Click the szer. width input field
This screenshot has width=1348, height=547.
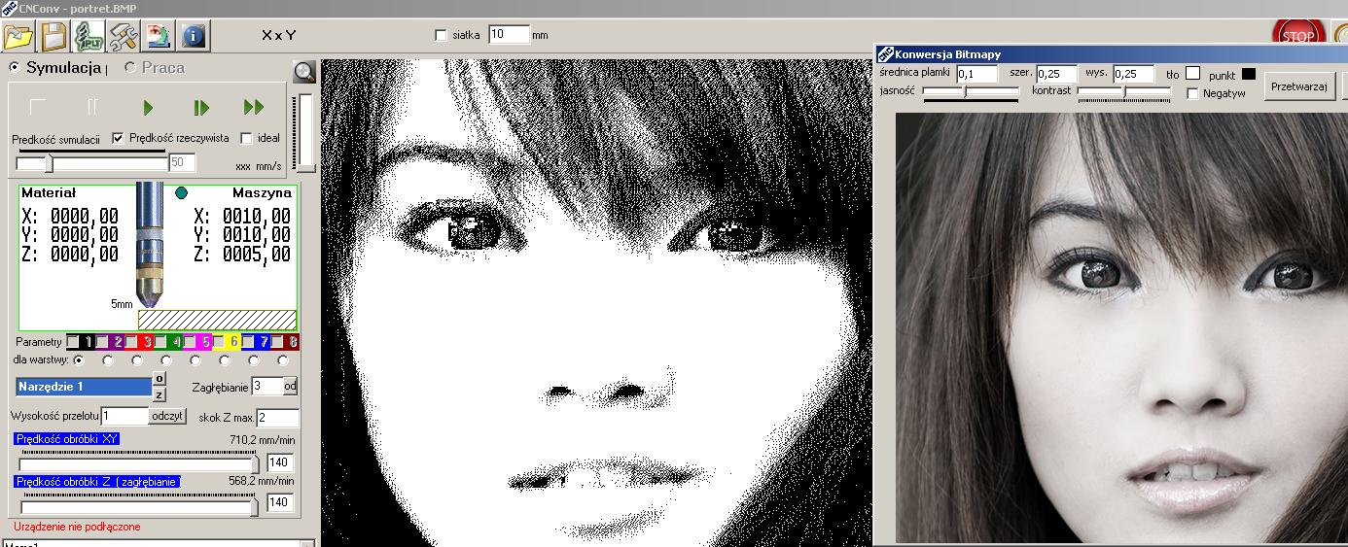[x=1056, y=74]
